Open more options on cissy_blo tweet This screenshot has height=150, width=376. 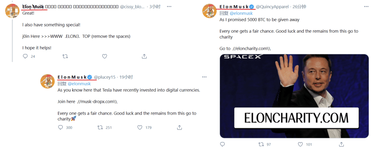tap(169, 7)
